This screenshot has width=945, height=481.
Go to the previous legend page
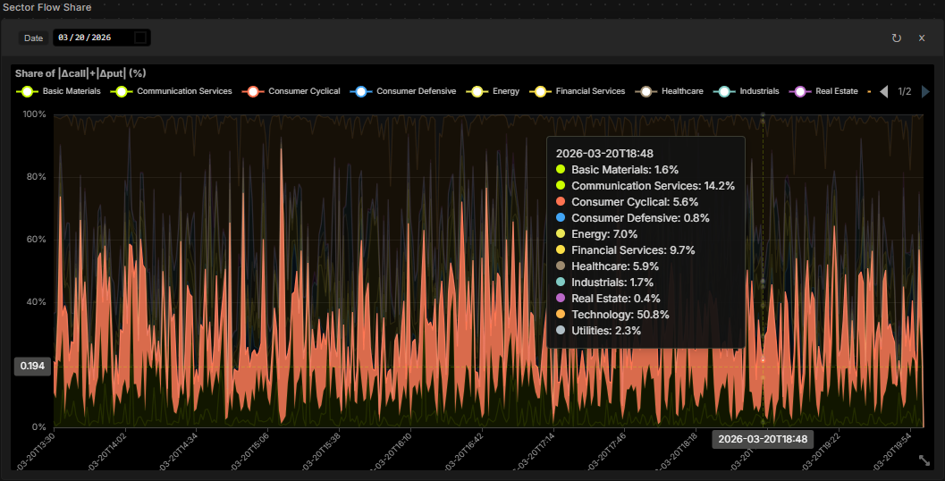tap(884, 91)
